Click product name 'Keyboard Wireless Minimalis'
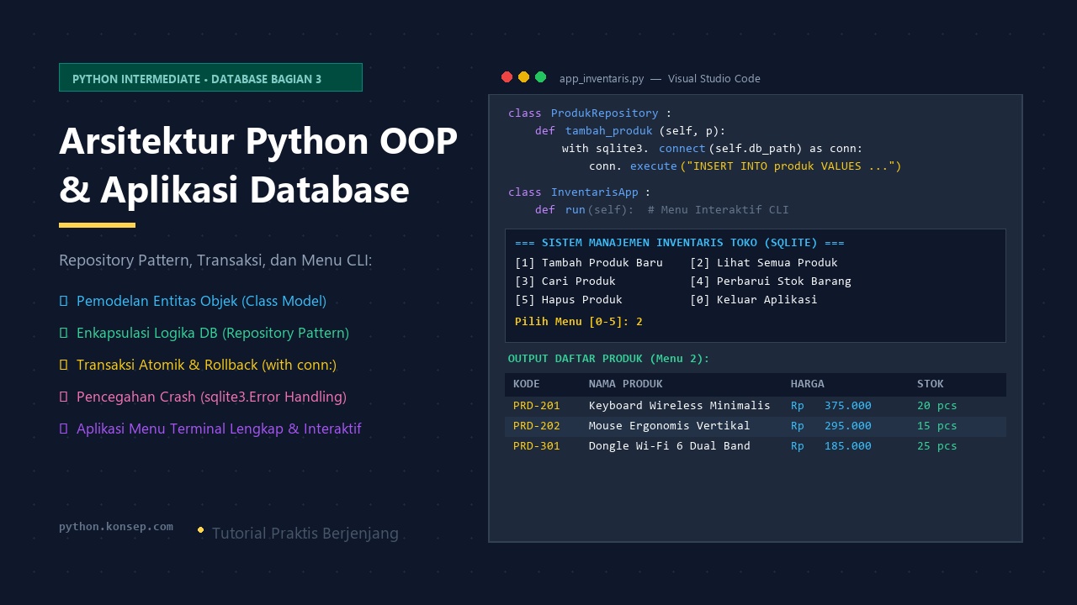The height and width of the screenshot is (605, 1077). (x=680, y=406)
